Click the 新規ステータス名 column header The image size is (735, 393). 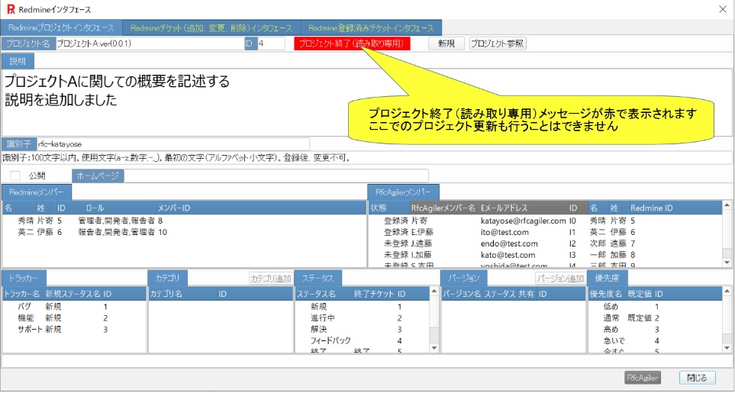(x=73, y=294)
